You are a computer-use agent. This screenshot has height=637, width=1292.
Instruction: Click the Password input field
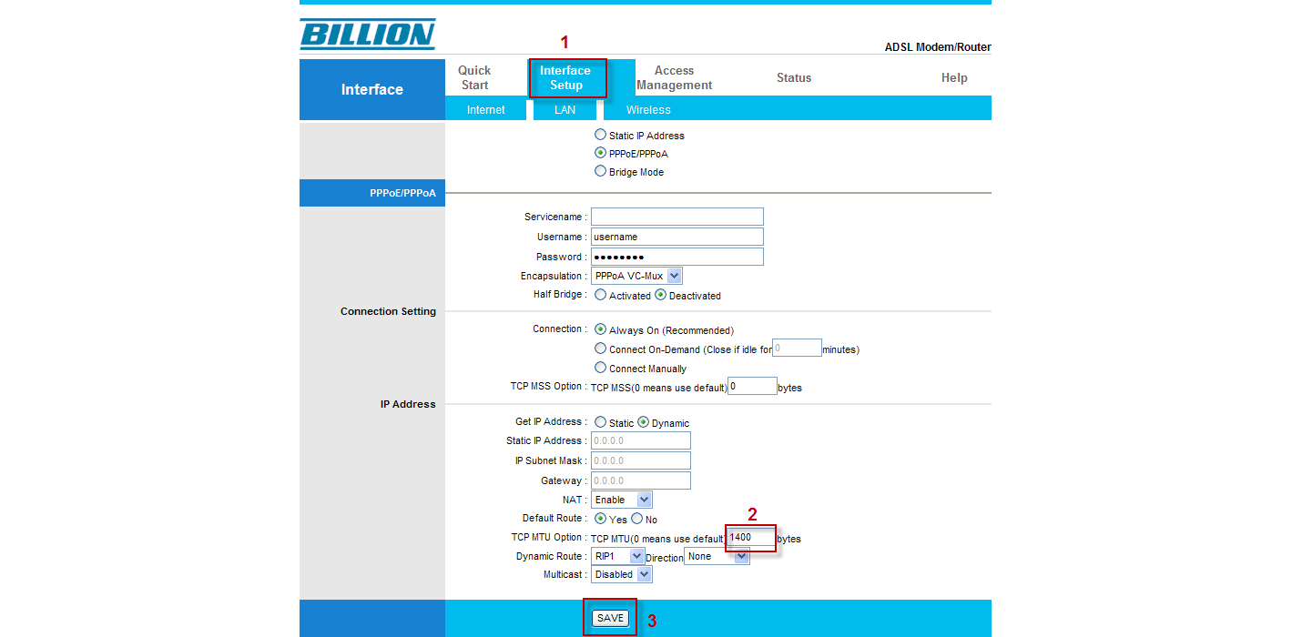coord(677,257)
